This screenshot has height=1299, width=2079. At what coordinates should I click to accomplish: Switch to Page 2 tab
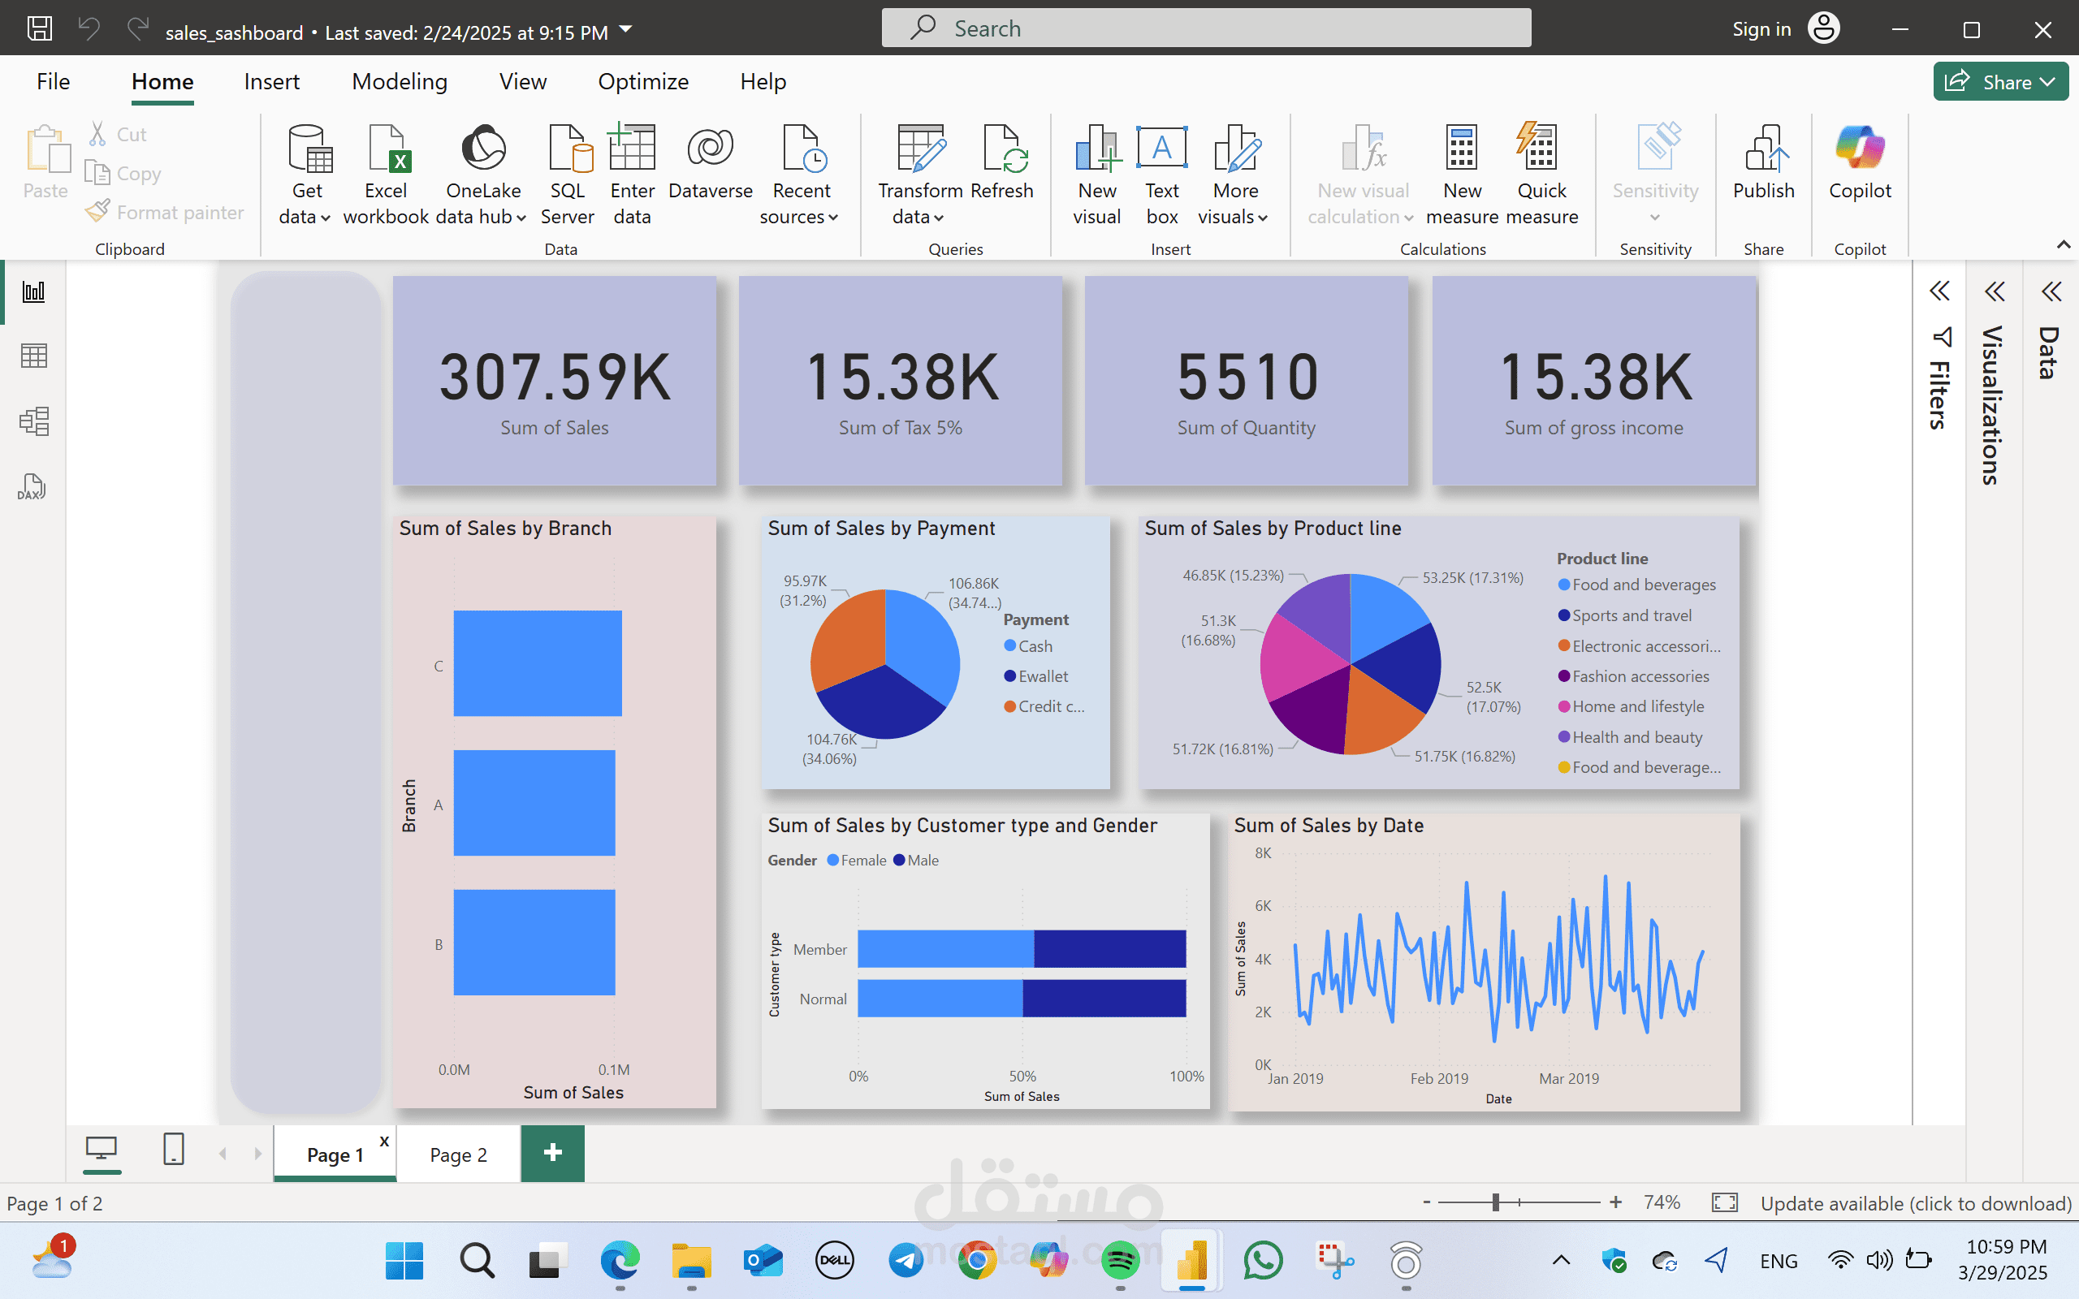(458, 1154)
